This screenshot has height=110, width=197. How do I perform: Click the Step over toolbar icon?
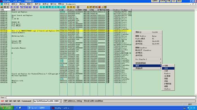coord(24,7)
